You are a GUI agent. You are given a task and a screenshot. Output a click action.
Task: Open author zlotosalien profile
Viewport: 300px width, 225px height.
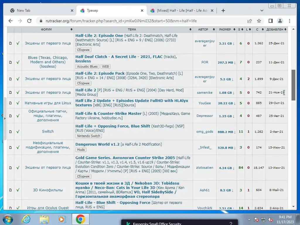click(204, 168)
